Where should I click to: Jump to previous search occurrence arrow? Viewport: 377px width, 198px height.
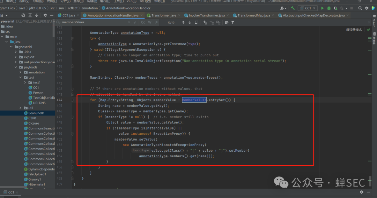point(183,22)
